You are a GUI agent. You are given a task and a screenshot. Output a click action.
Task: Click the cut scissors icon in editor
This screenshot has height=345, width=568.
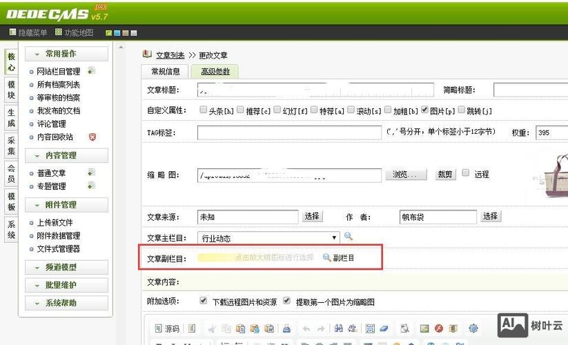213,328
